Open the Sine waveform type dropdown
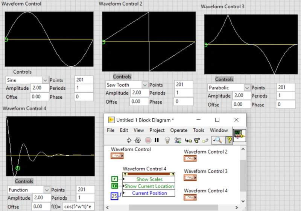The height and width of the screenshot is (211, 301). 45,80
